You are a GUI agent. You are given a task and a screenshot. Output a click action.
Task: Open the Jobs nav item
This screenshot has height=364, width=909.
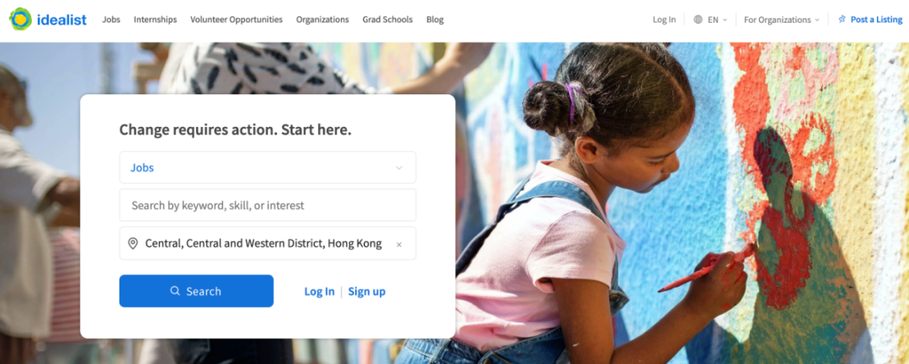[111, 19]
